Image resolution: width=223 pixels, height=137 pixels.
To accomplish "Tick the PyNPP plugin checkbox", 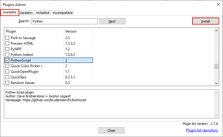I will [x=8, y=49].
